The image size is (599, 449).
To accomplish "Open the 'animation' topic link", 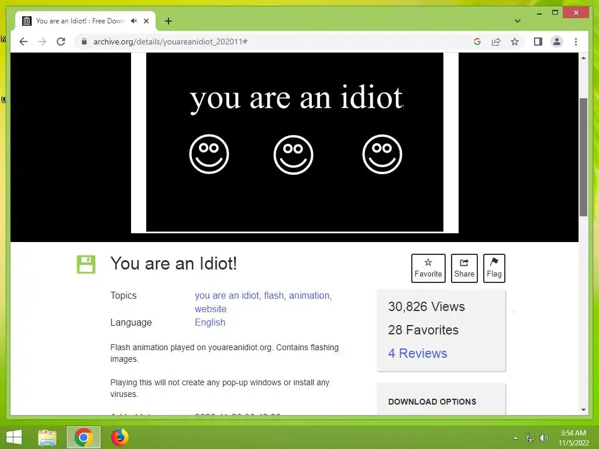I will (x=309, y=295).
